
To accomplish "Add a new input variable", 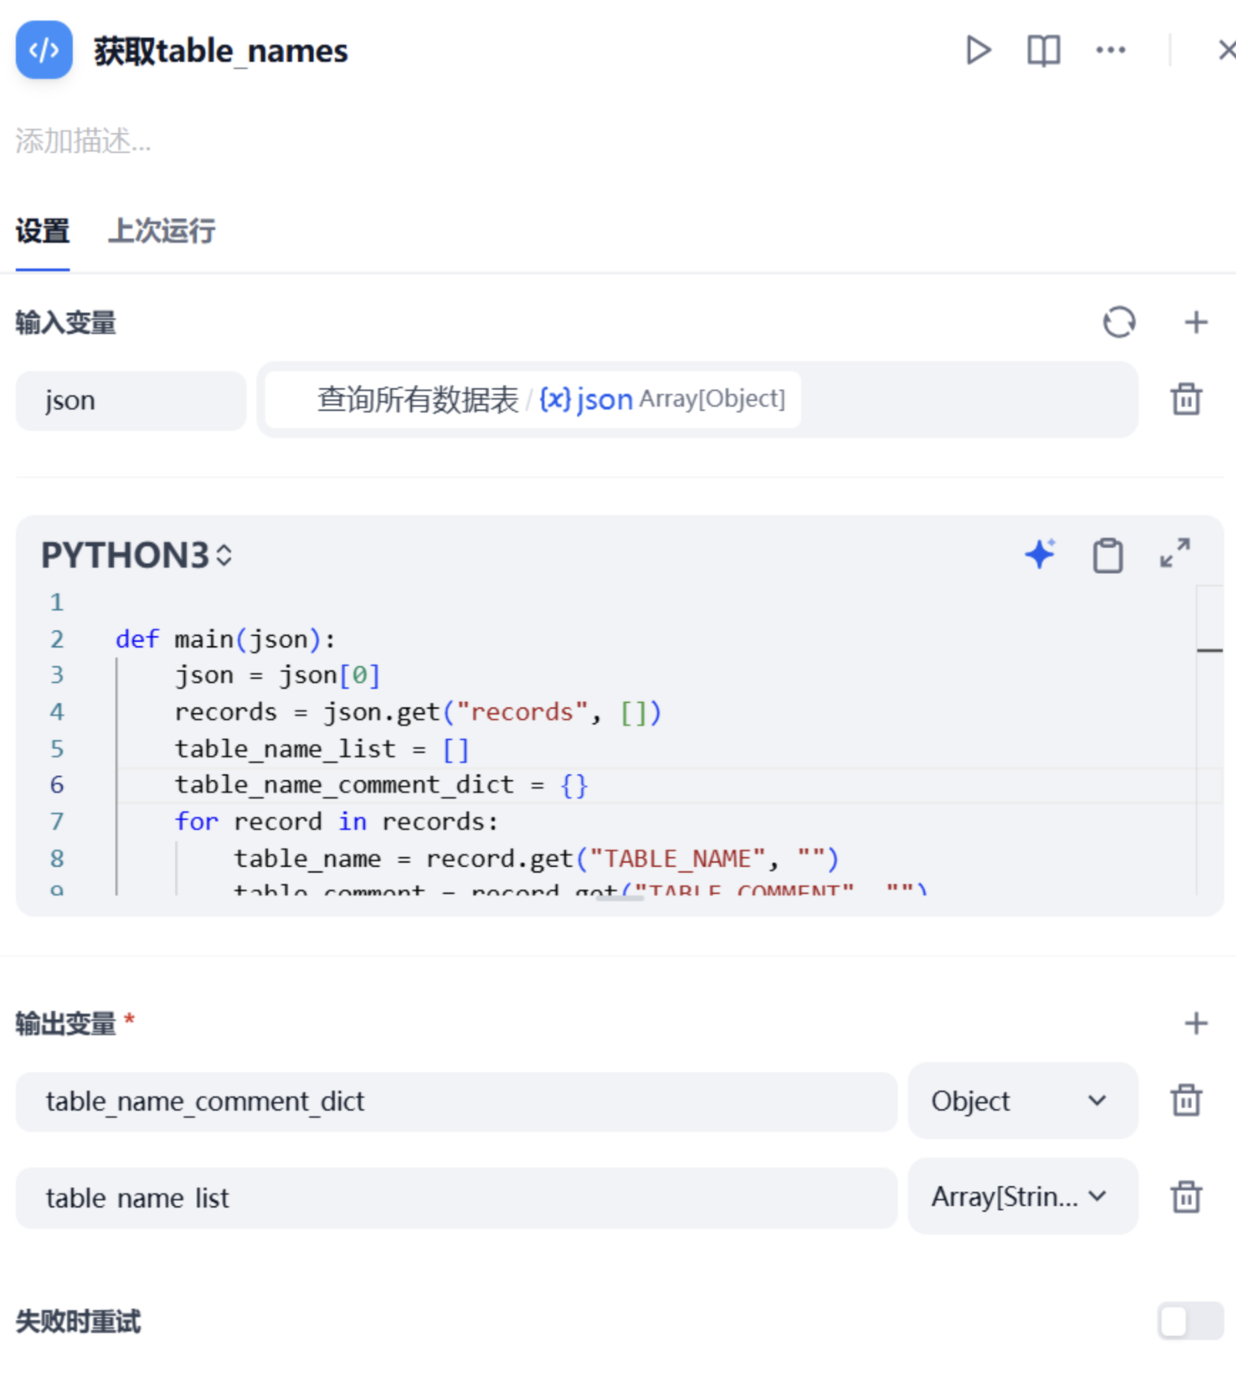I will pos(1195,322).
